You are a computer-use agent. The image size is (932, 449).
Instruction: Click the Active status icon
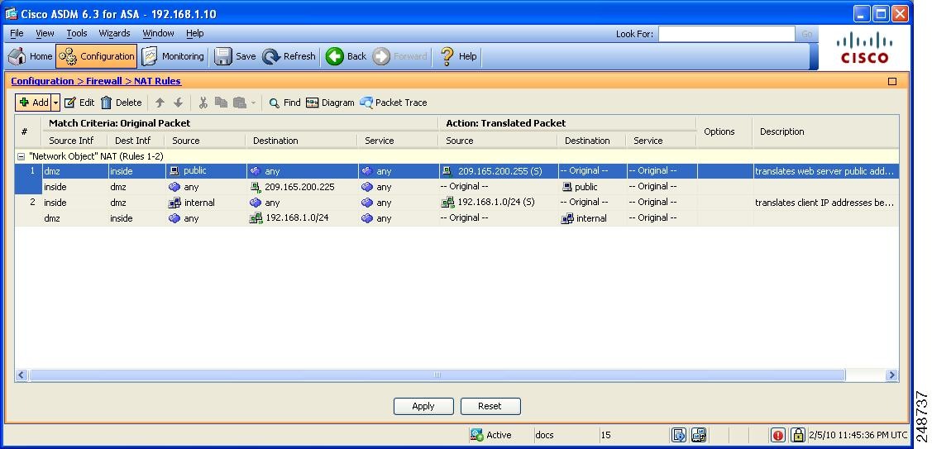pyautogui.click(x=476, y=435)
